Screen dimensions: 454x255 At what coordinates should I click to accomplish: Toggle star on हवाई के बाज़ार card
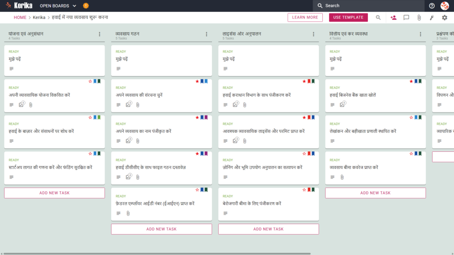point(90,118)
